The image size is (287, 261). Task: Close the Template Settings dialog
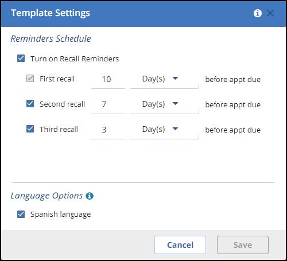click(x=270, y=13)
